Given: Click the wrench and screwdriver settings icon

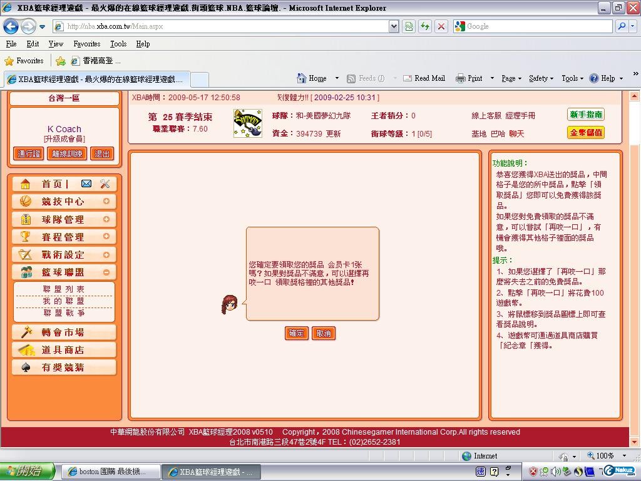Looking at the screenshot, I should 105,184.
